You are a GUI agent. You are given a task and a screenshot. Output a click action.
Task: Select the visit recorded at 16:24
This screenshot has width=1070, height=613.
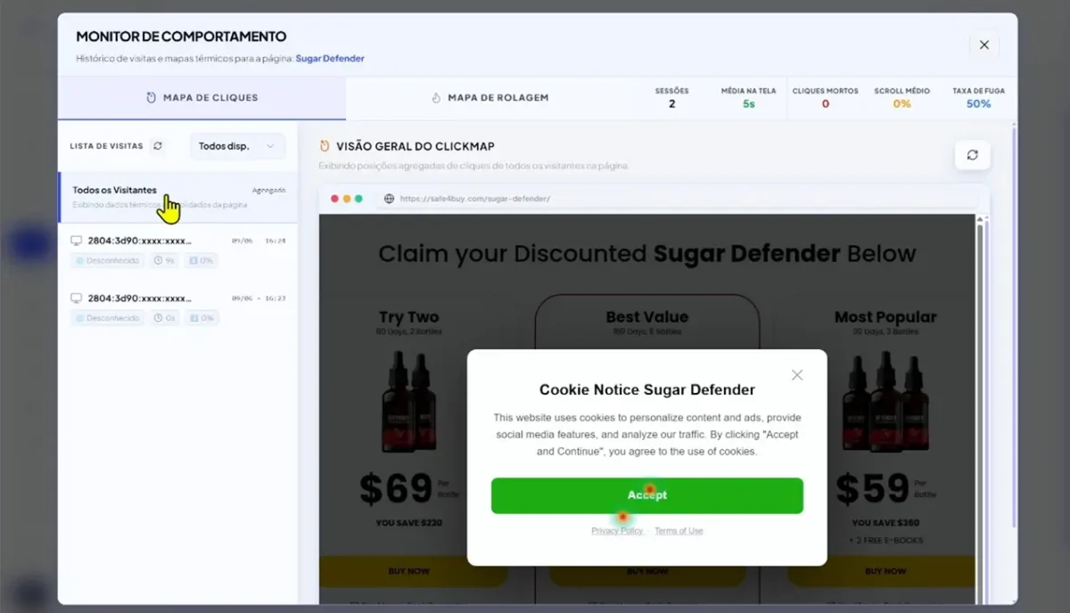coord(178,251)
